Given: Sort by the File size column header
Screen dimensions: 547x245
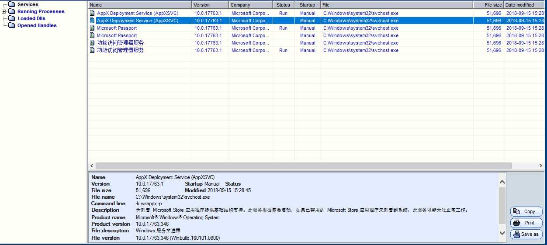Looking at the screenshot, I should [x=488, y=5].
